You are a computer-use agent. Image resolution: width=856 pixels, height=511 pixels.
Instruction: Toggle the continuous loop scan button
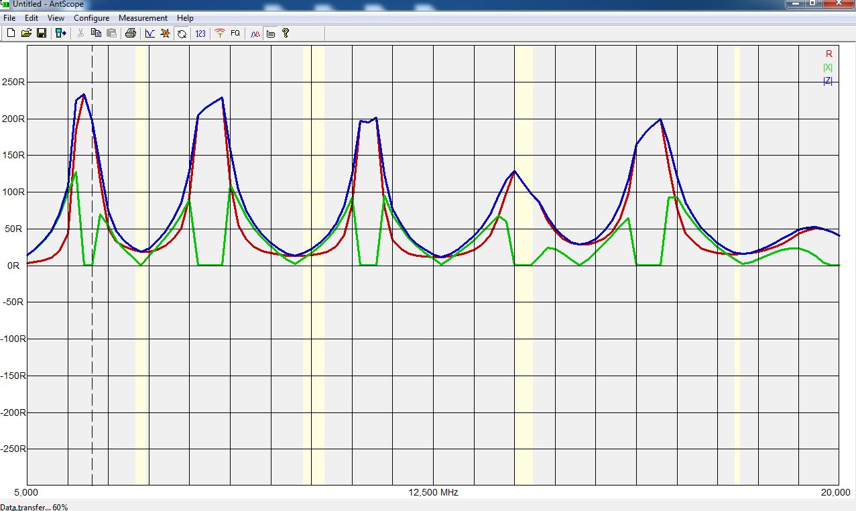pos(182,33)
